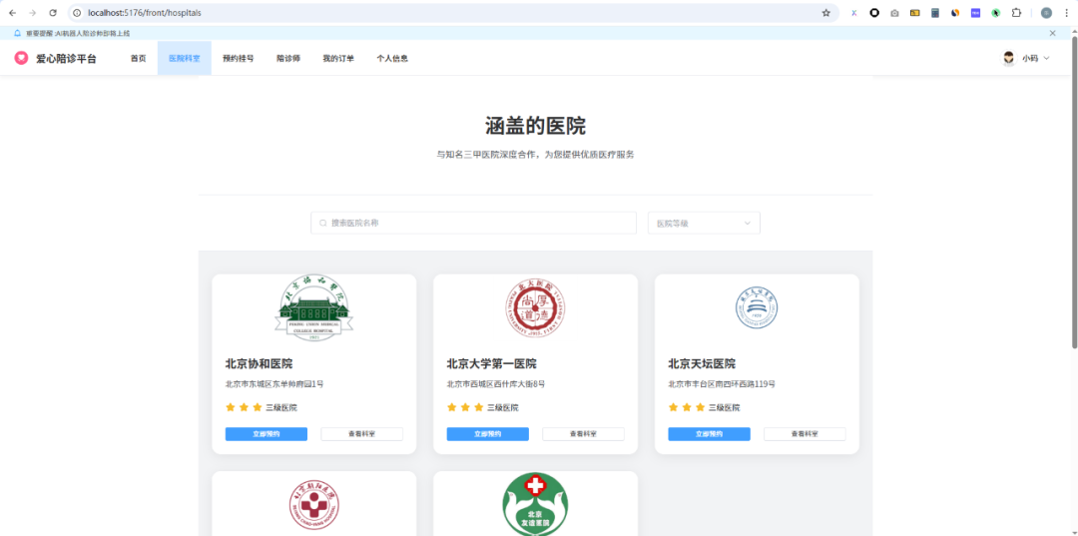Open the 陪诊师 menu item
This screenshot has width=1078, height=536.
pos(288,59)
